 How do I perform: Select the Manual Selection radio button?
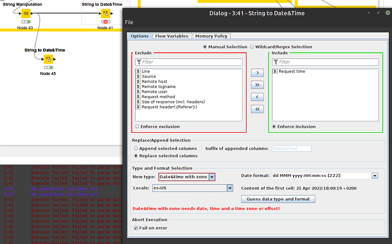coord(205,47)
